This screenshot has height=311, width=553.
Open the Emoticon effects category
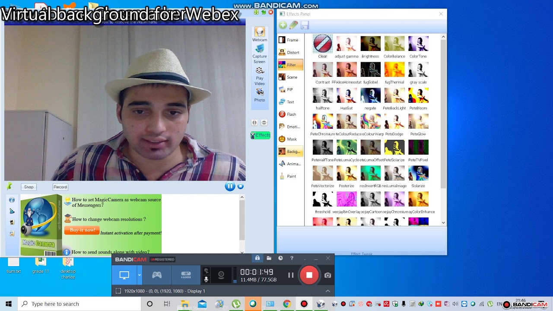290,127
